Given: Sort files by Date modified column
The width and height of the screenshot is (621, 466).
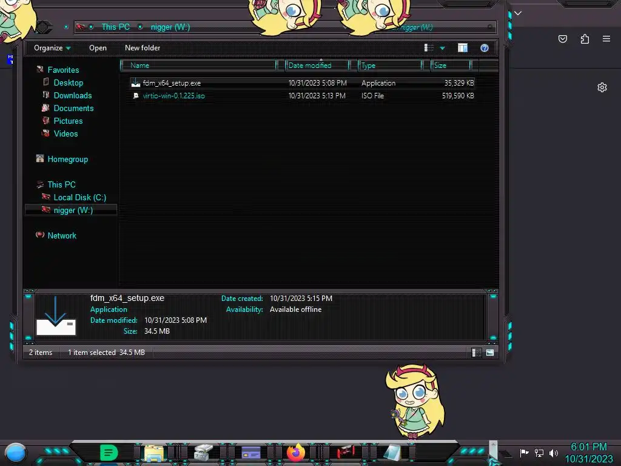Looking at the screenshot, I should [x=318, y=66].
